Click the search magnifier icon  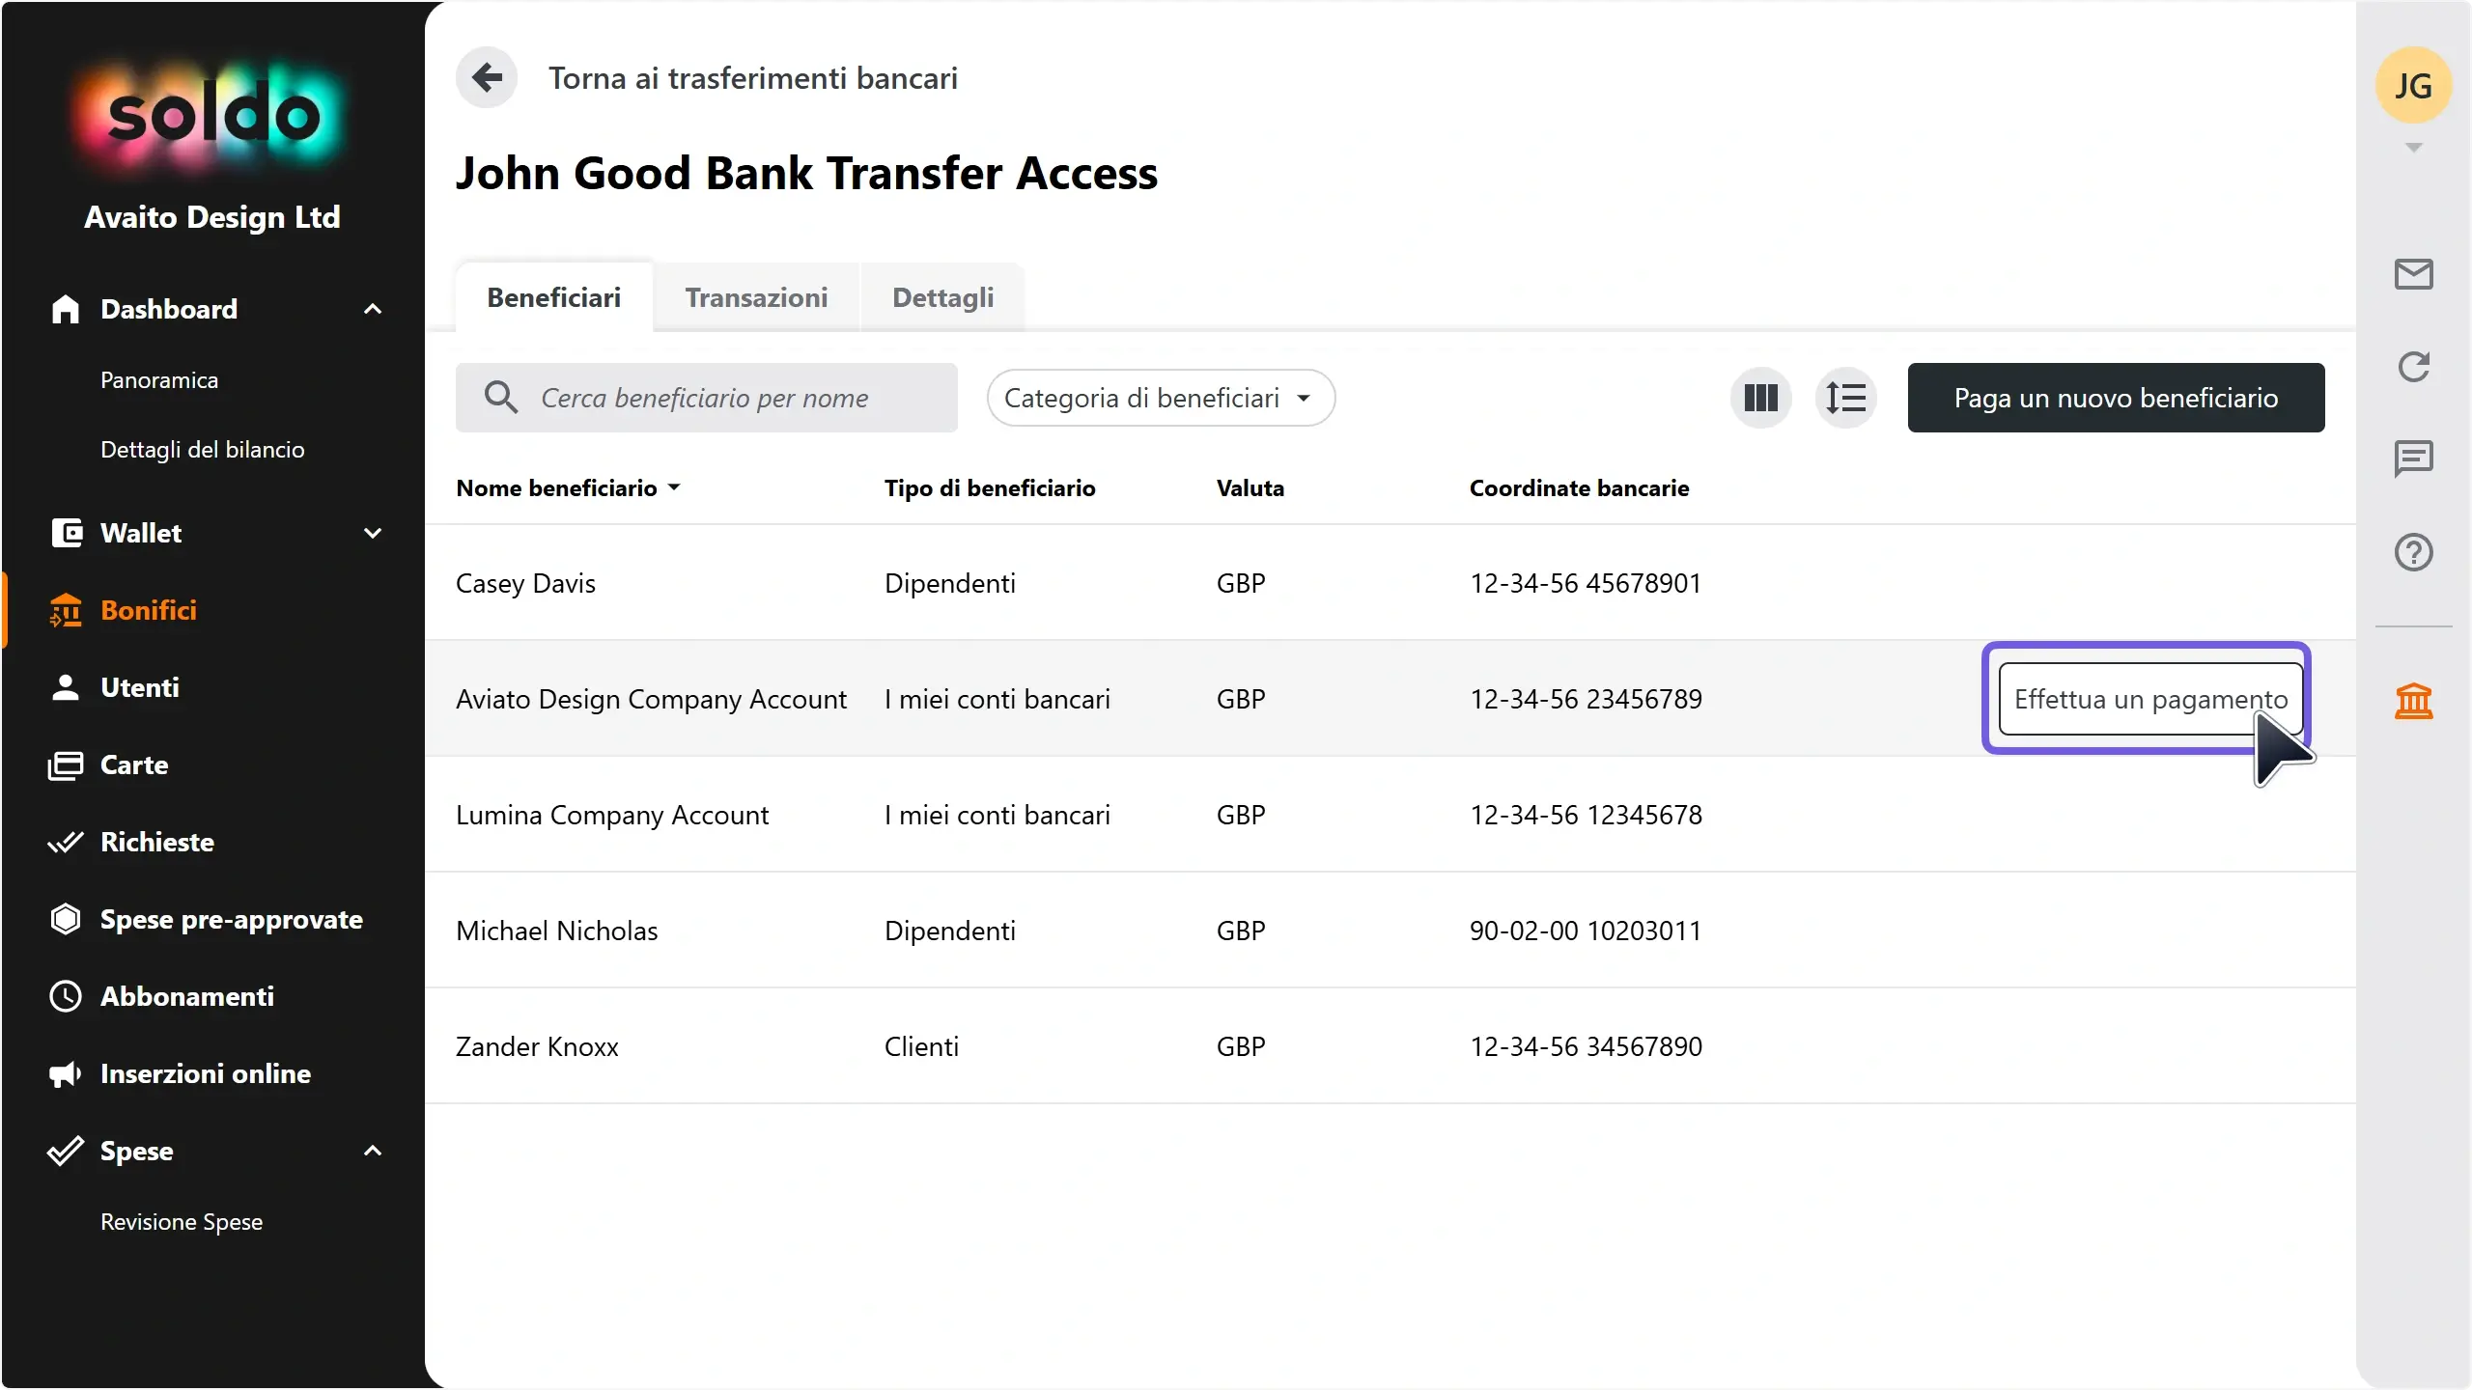(x=500, y=398)
